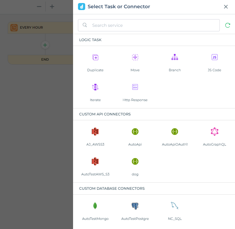Viewport: 235px width, 229px height.
Task: Select the dog API connector icon
Action: pyautogui.click(x=135, y=161)
